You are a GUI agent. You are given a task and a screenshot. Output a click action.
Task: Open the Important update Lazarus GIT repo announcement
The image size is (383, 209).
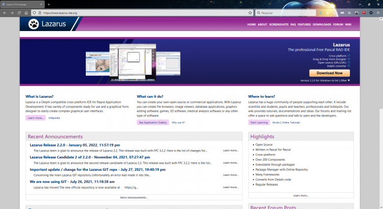pos(98,169)
